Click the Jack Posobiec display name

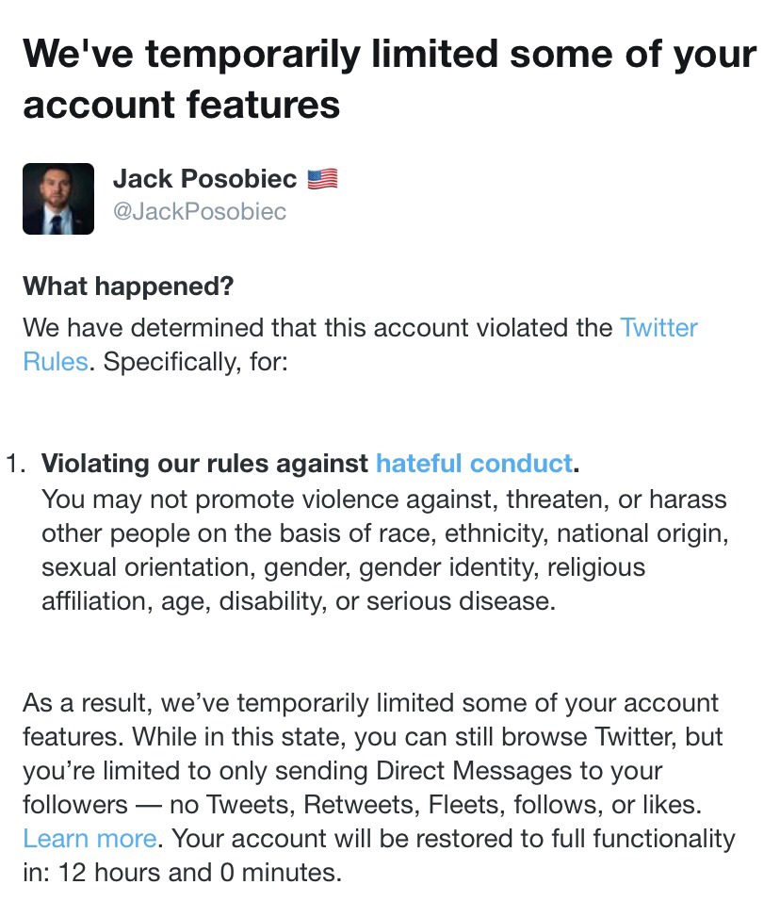point(204,179)
